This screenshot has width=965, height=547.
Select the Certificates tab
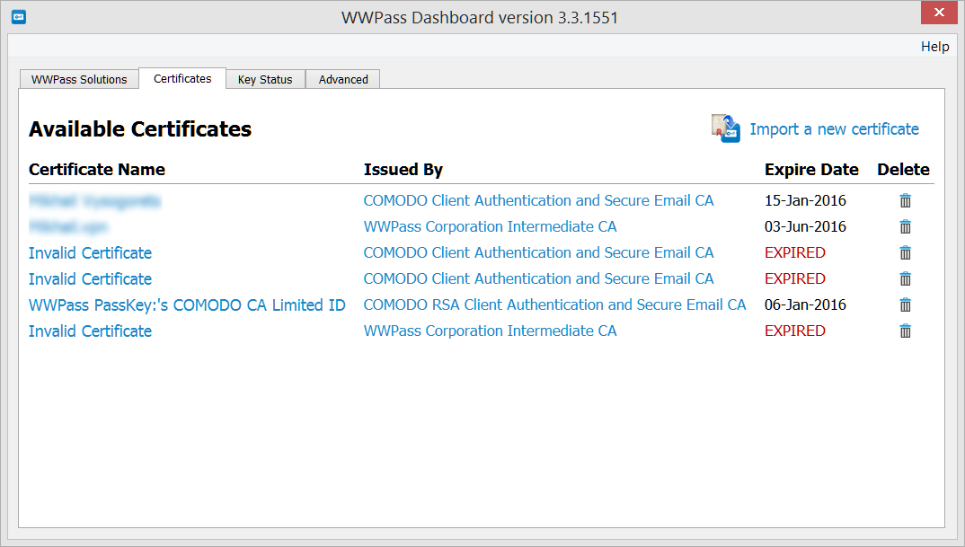tap(181, 79)
